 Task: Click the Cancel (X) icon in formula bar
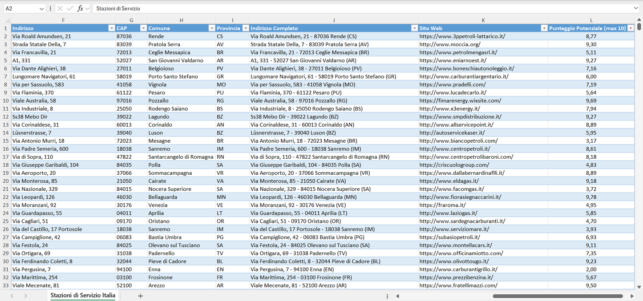(x=60, y=8)
